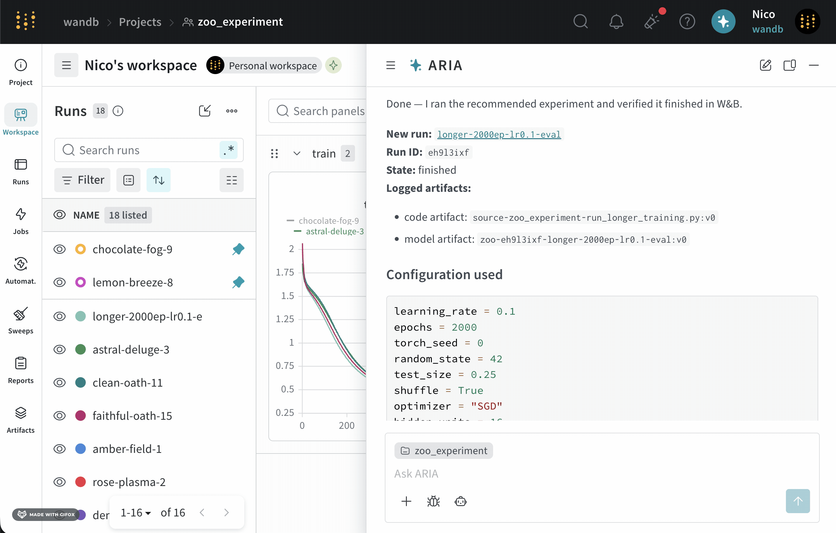Click the column settings icon in Runs

pos(232,180)
